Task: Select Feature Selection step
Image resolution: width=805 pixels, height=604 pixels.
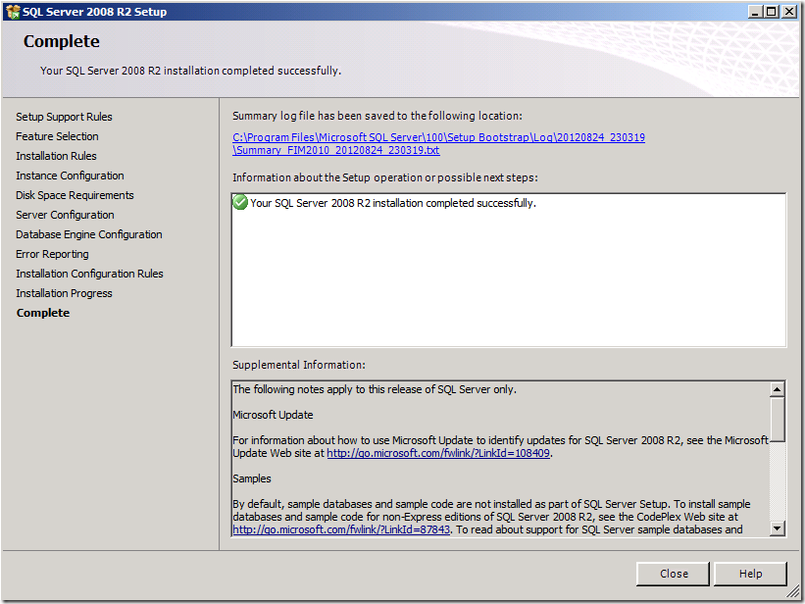Action: [x=57, y=136]
